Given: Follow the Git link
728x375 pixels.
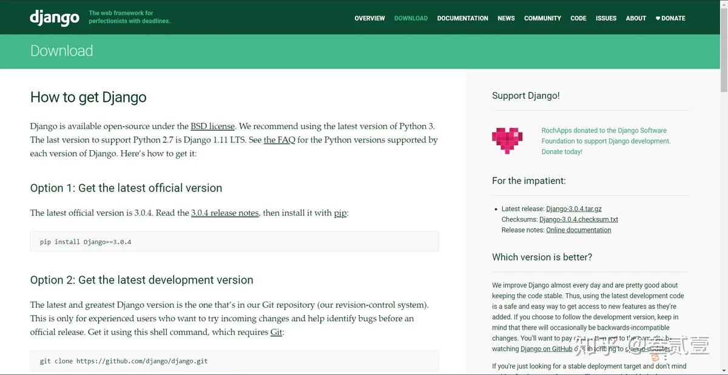Looking at the screenshot, I should (276, 332).
